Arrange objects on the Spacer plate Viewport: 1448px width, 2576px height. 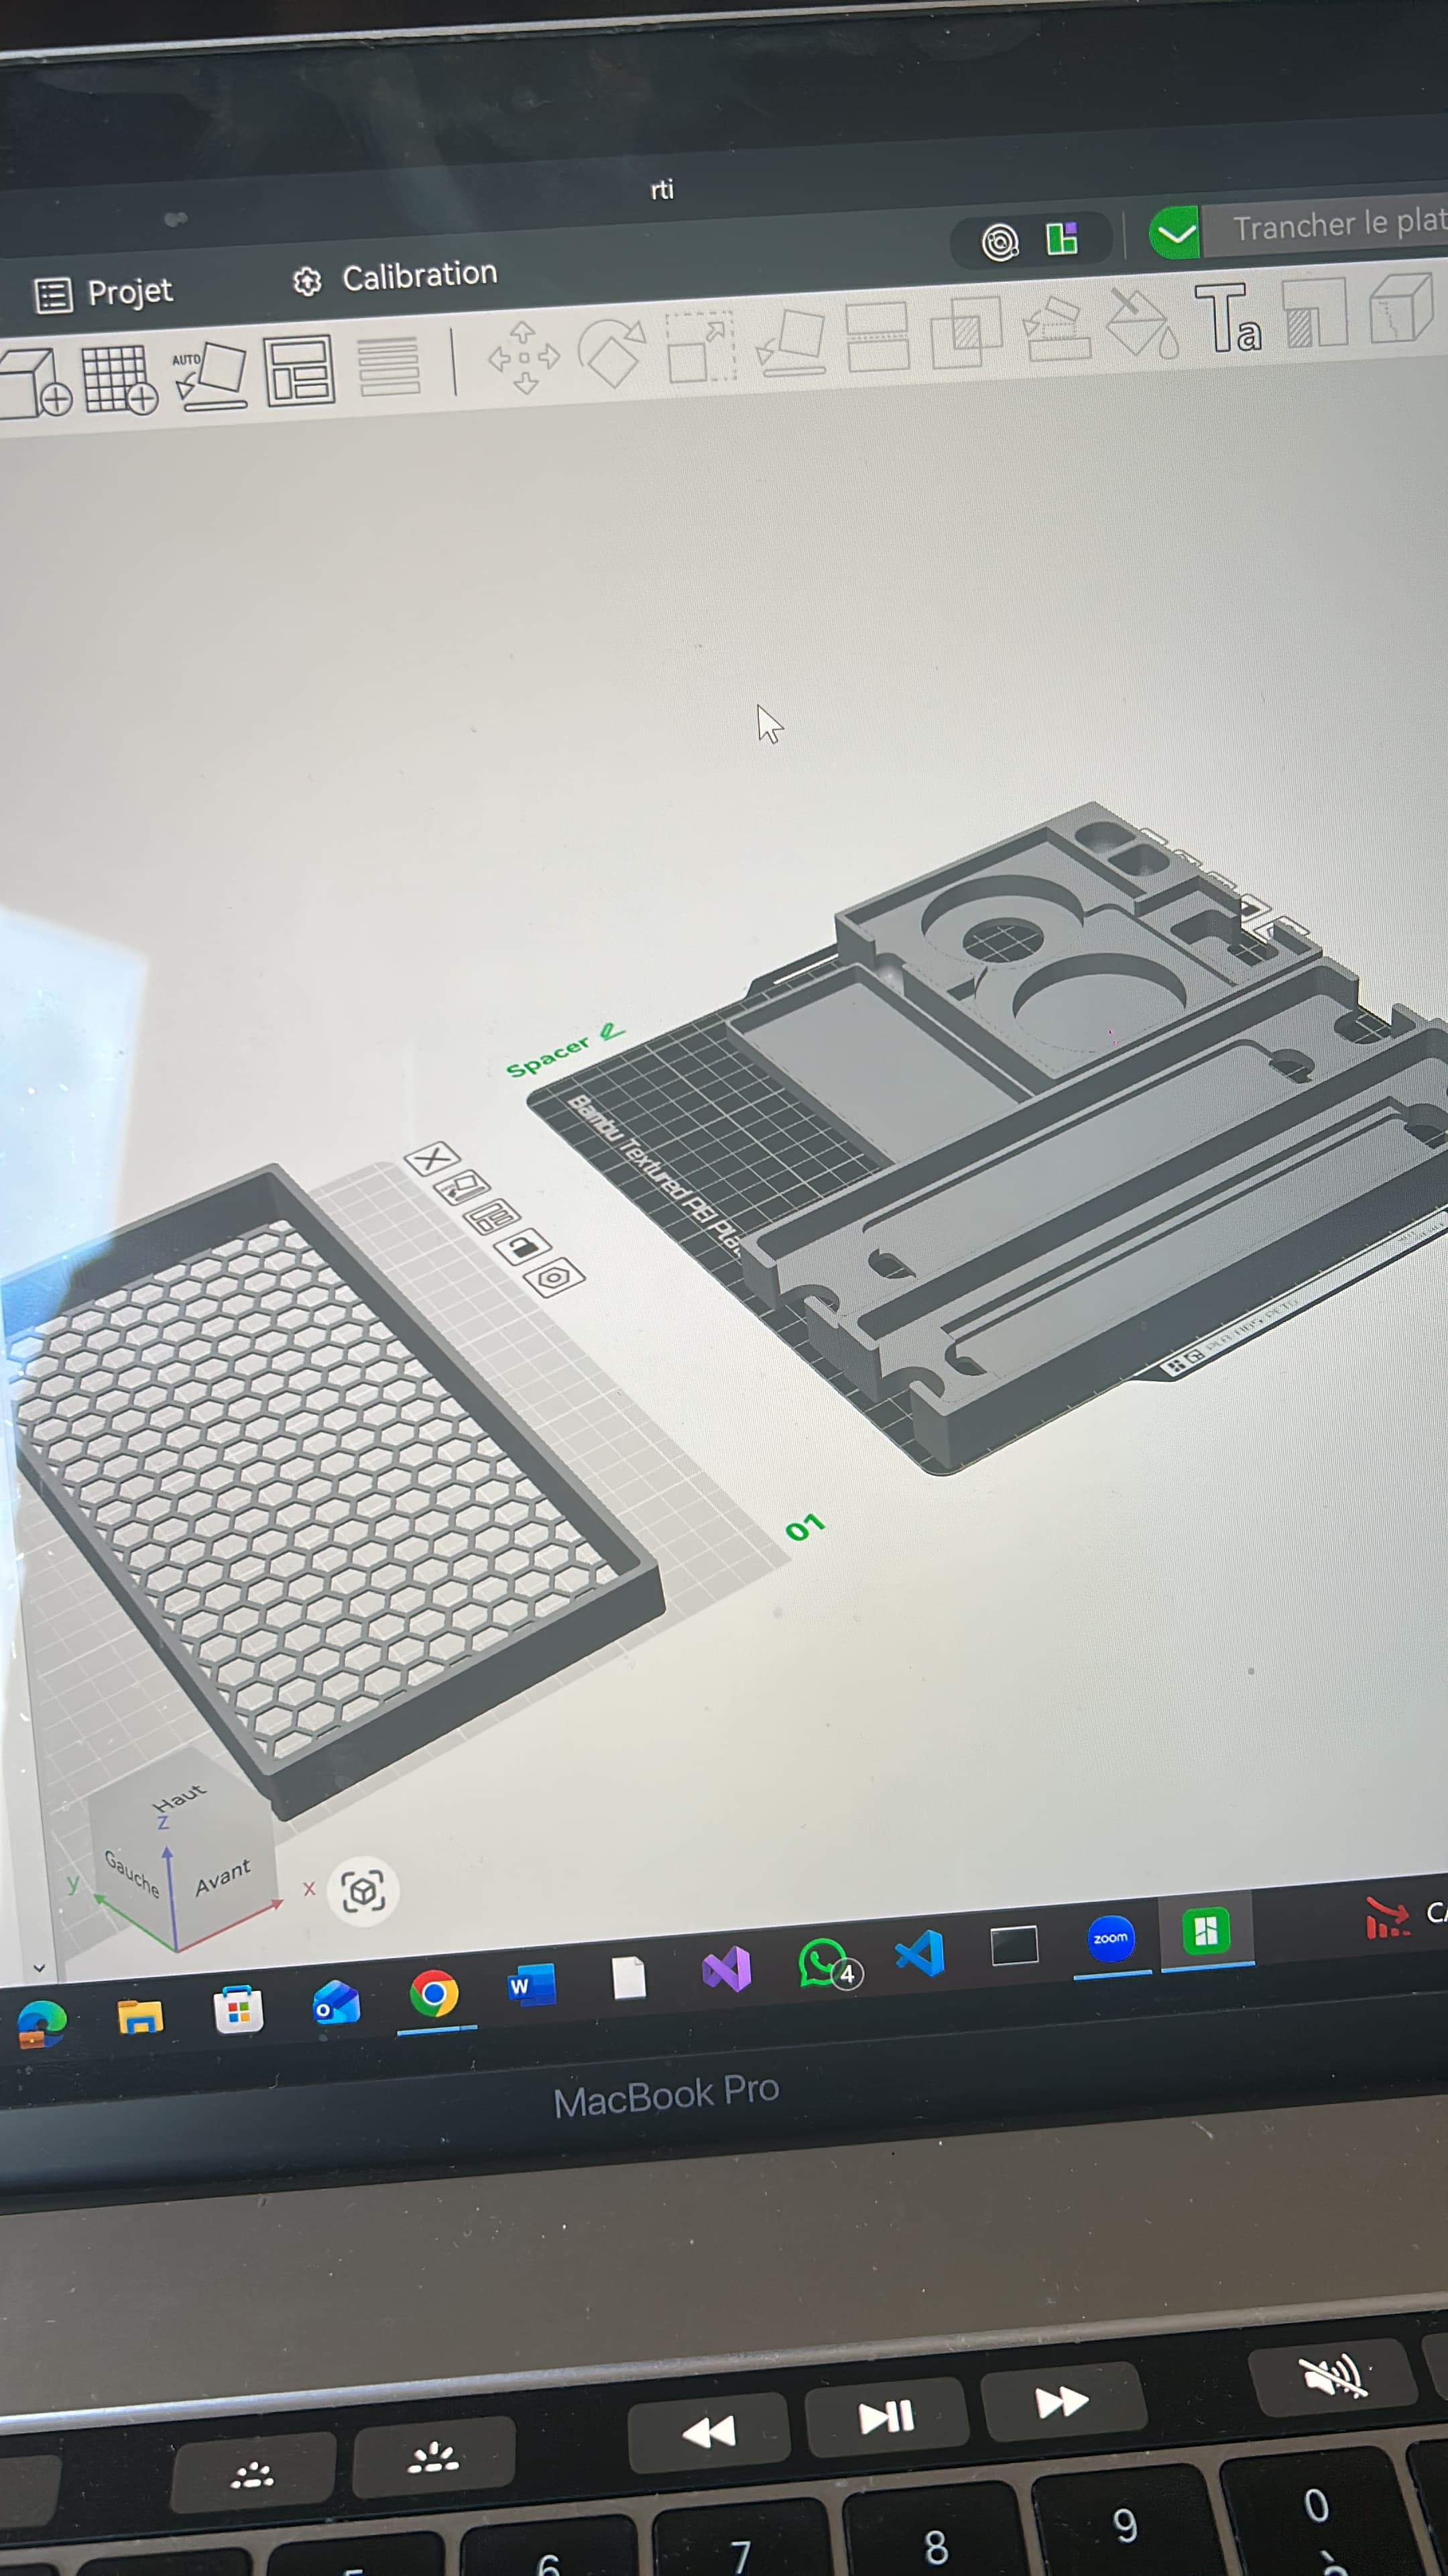click(493, 1217)
